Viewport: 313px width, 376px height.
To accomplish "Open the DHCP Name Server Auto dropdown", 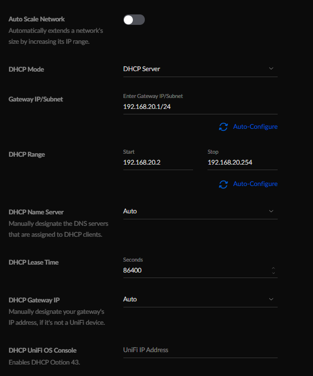I will pos(200,211).
